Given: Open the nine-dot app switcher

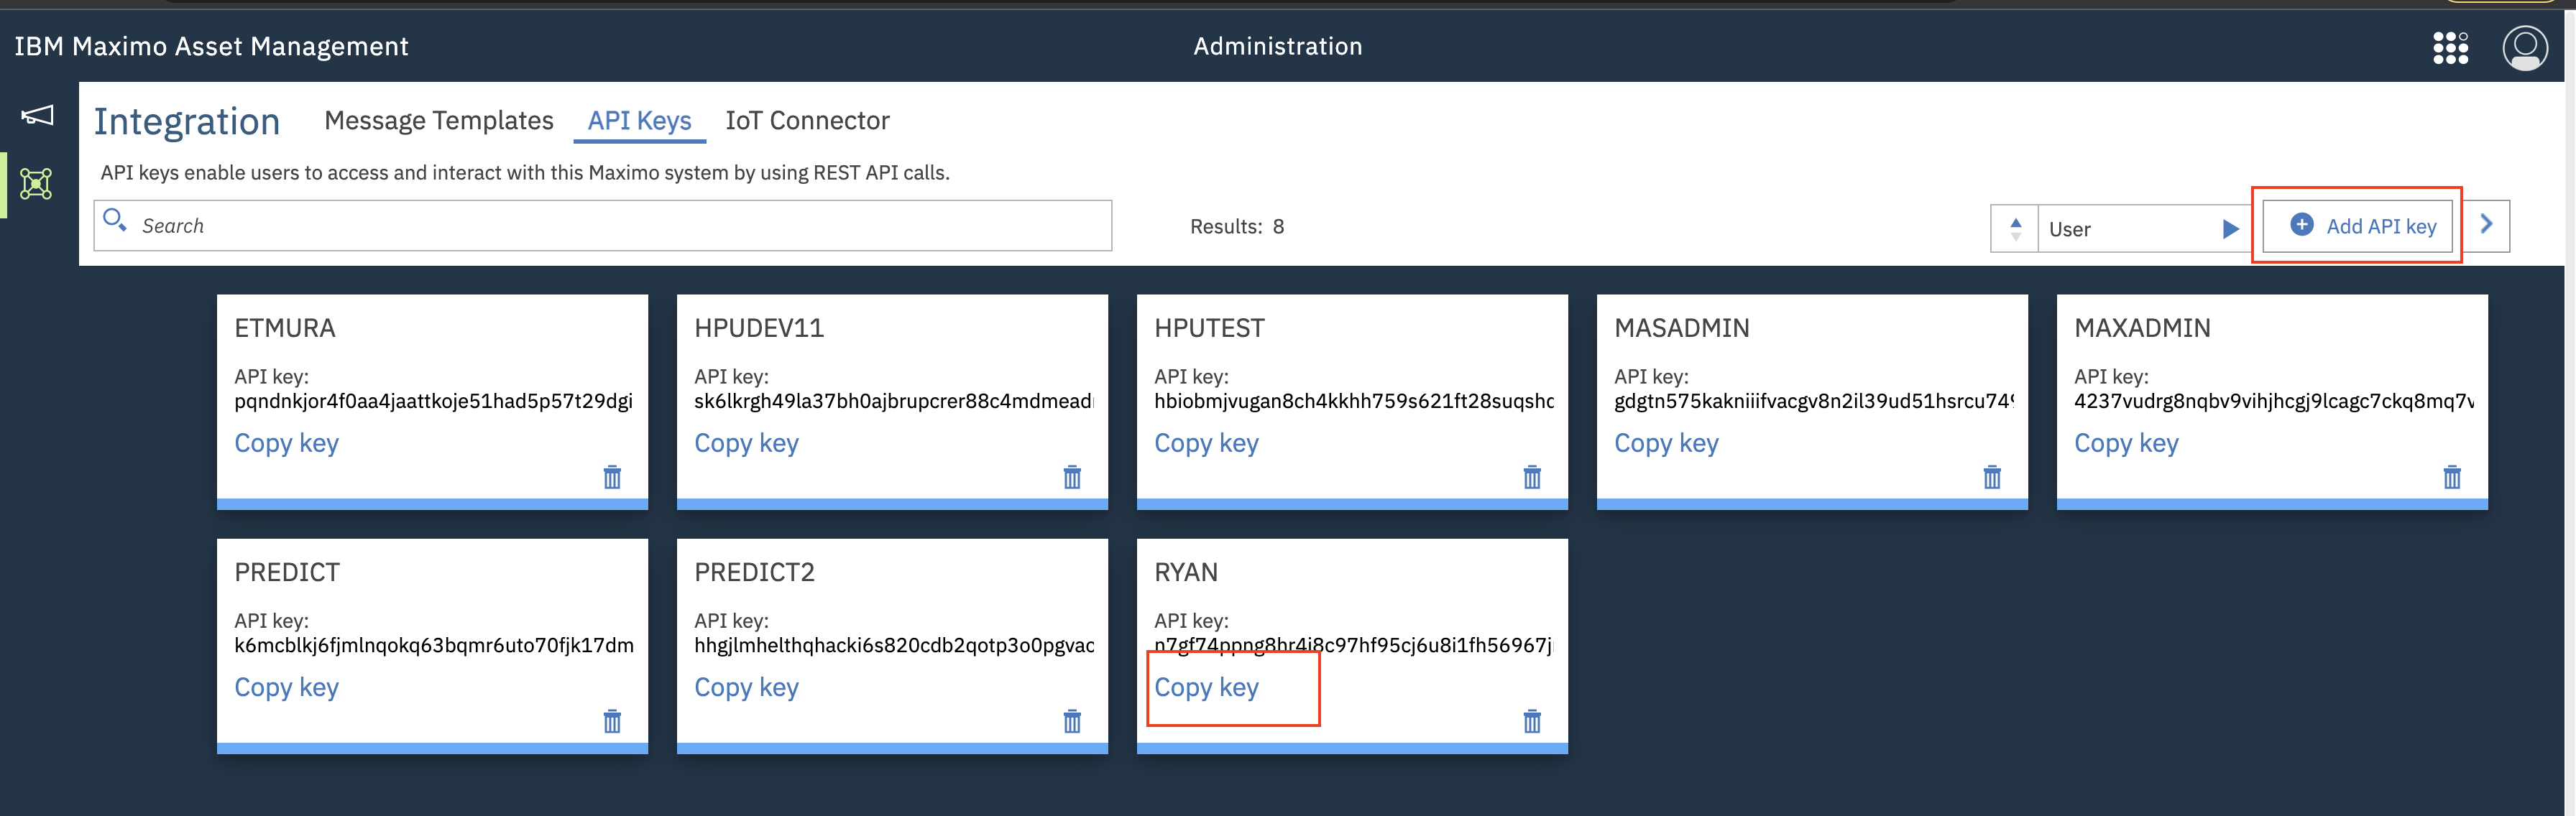Looking at the screenshot, I should (x=2450, y=47).
